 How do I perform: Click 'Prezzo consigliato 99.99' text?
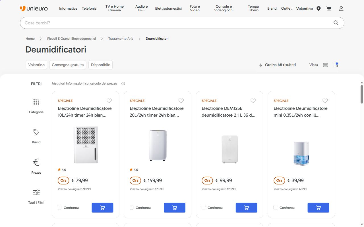(x=74, y=189)
